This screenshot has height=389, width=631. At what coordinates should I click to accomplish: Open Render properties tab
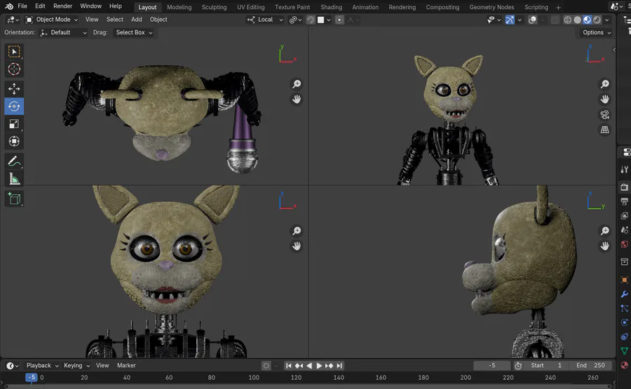click(625, 187)
